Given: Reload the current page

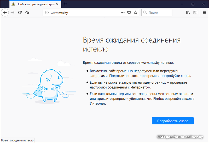Looking at the screenshot, I should 20,13.
